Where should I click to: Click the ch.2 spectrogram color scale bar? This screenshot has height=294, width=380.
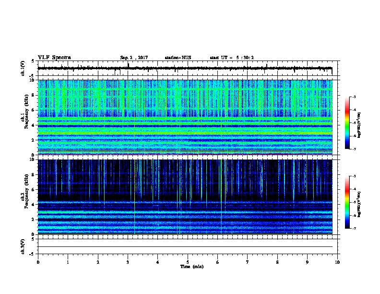347,202
